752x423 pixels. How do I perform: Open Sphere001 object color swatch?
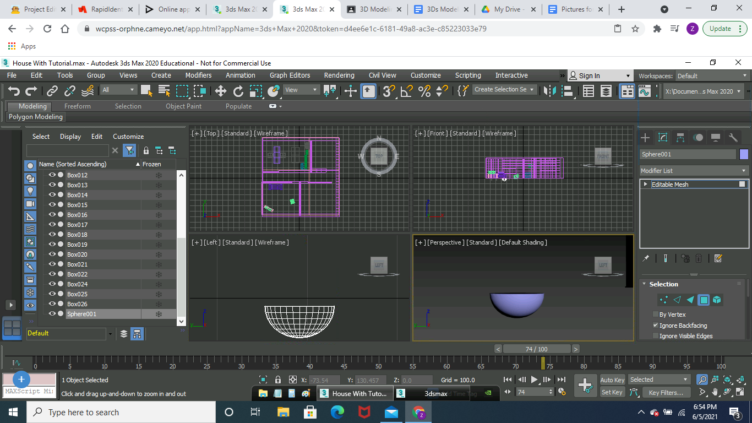[744, 154]
